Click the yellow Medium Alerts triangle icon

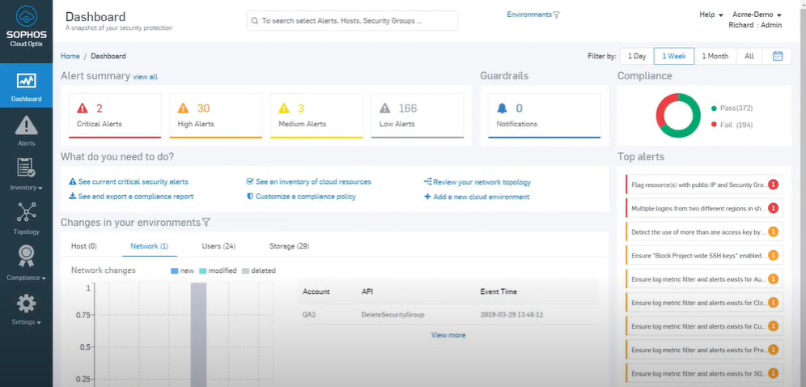pos(284,108)
